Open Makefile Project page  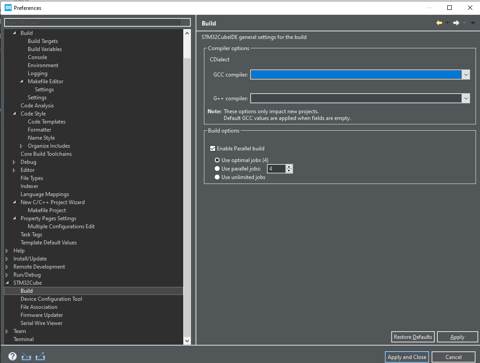(x=47, y=210)
